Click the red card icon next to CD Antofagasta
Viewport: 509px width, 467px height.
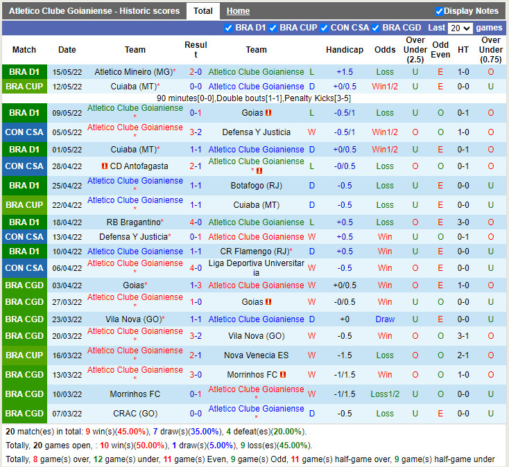105,166
